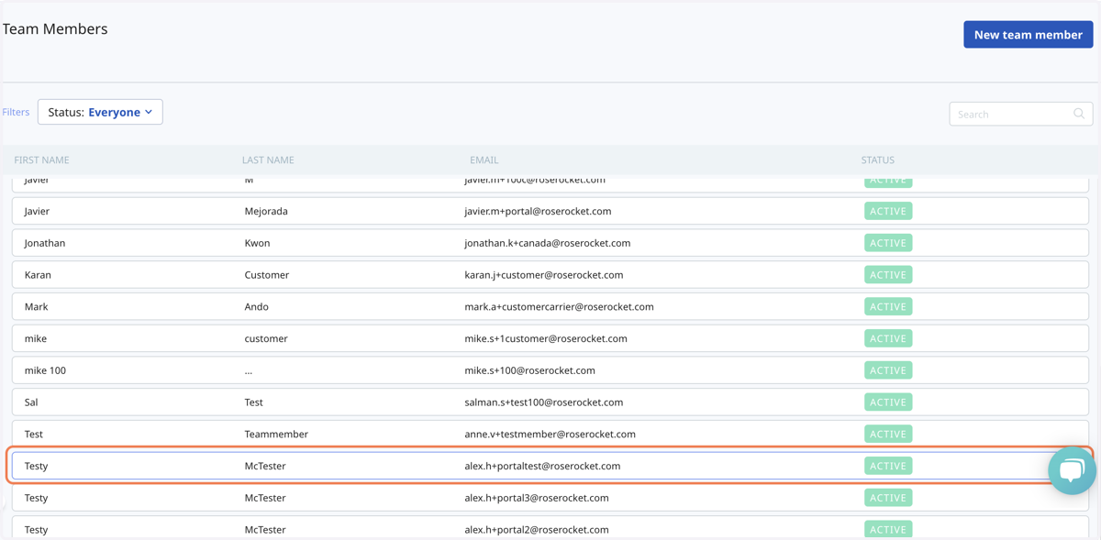1101x540 pixels.
Task: Open the mike 100 row
Action: pos(550,370)
